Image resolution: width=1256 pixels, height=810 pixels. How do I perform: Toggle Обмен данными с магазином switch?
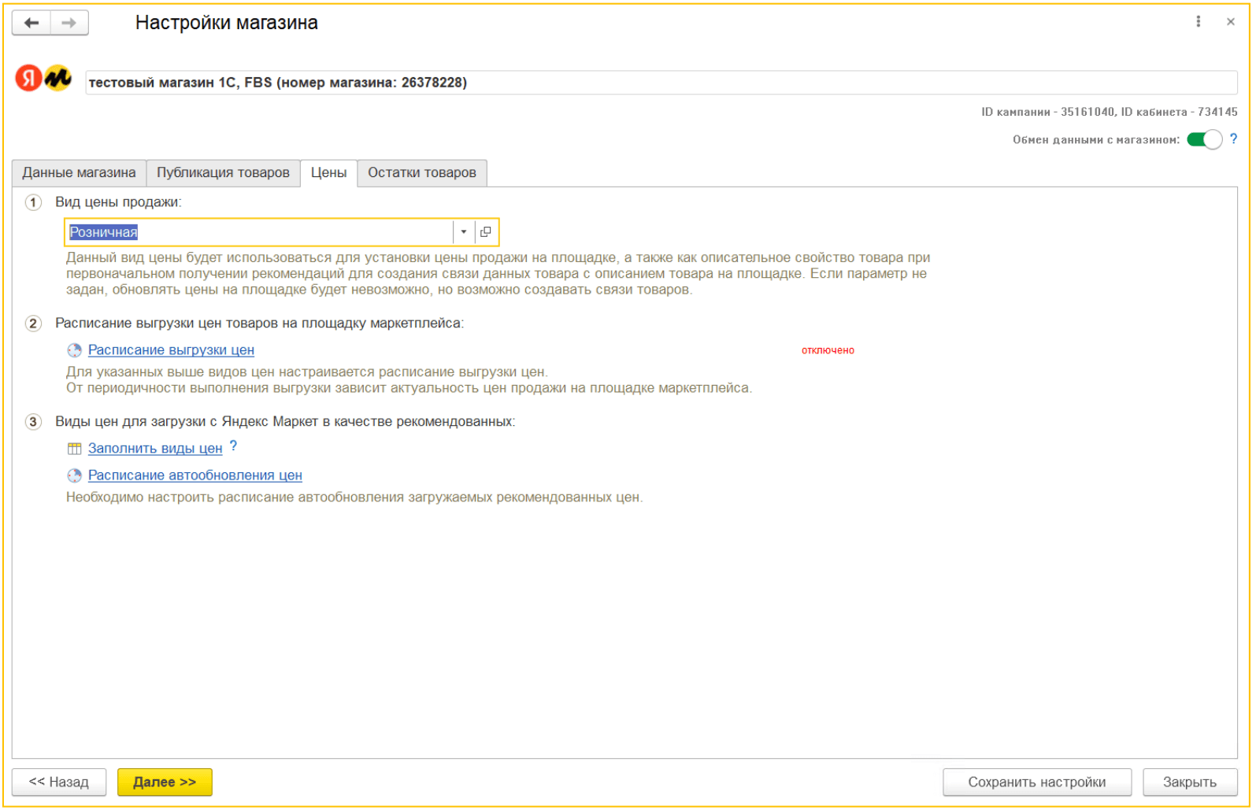click(x=1204, y=140)
